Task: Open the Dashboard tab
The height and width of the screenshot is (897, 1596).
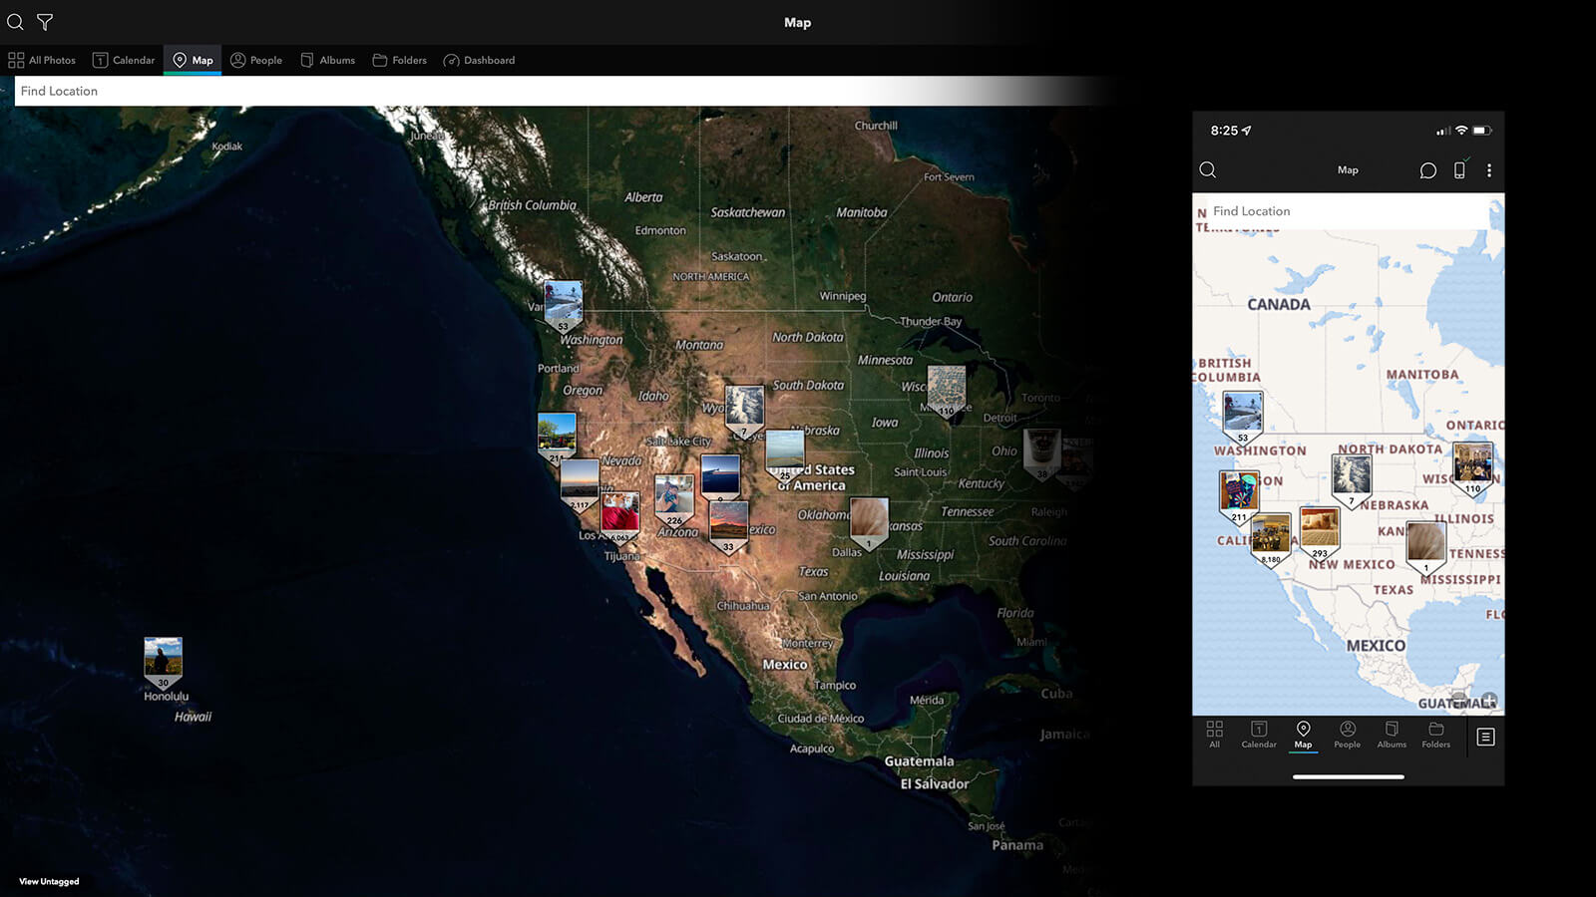Action: pyautogui.click(x=480, y=60)
